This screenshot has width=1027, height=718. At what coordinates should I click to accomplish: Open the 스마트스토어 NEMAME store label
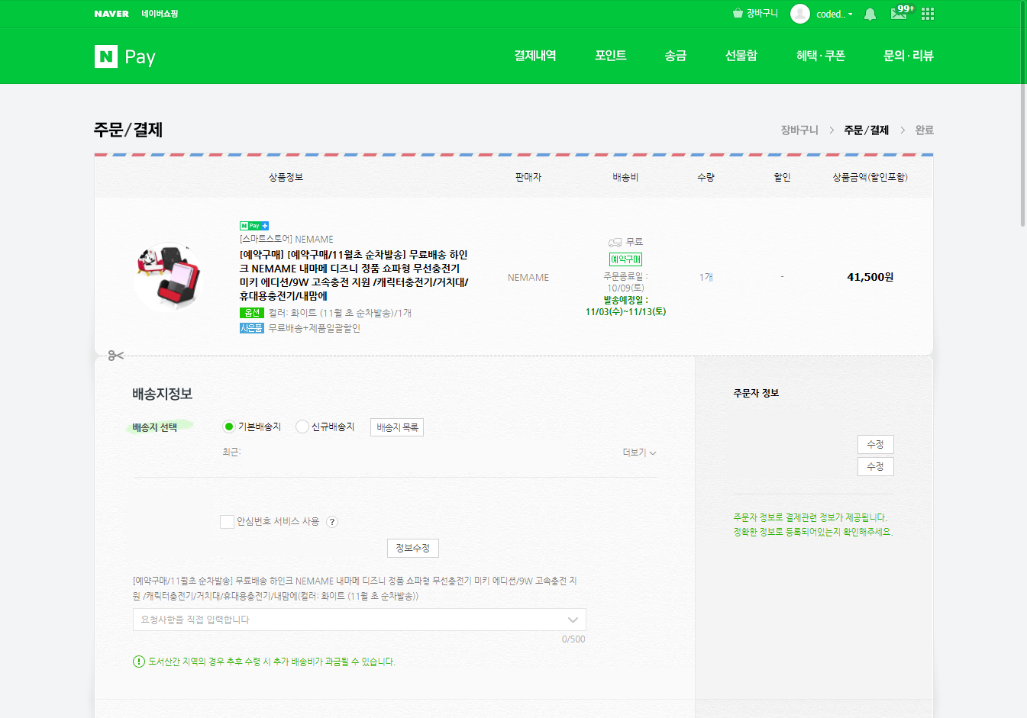point(286,239)
